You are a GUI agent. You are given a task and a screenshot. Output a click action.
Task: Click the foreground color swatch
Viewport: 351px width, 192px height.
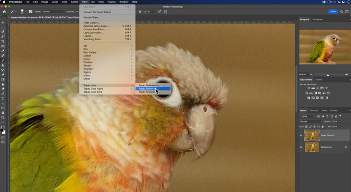pyautogui.click(x=2, y=130)
